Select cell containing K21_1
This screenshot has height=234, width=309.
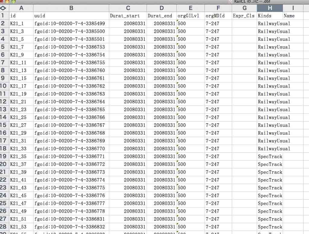click(x=21, y=23)
